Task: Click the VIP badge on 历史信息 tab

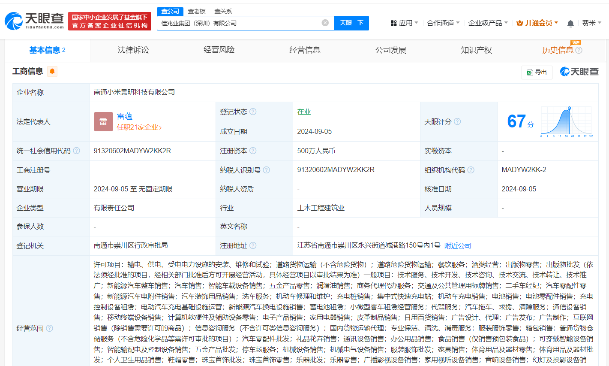Action: click(x=576, y=42)
